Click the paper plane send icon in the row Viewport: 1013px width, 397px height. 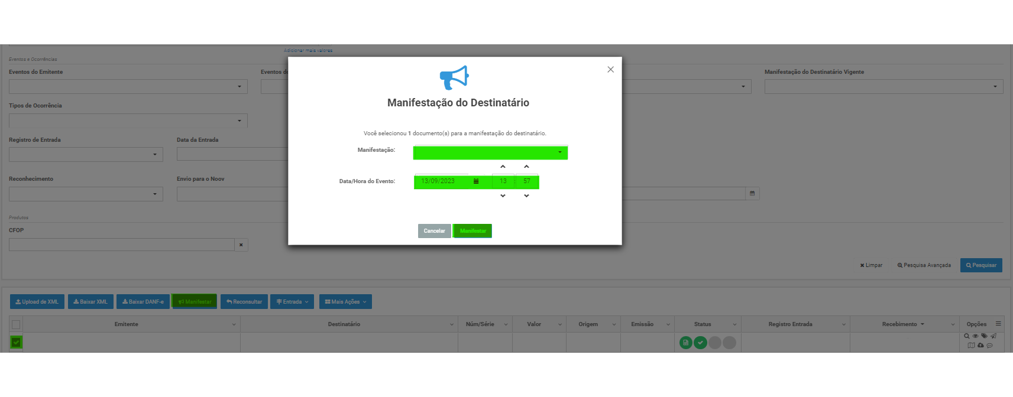point(993,336)
